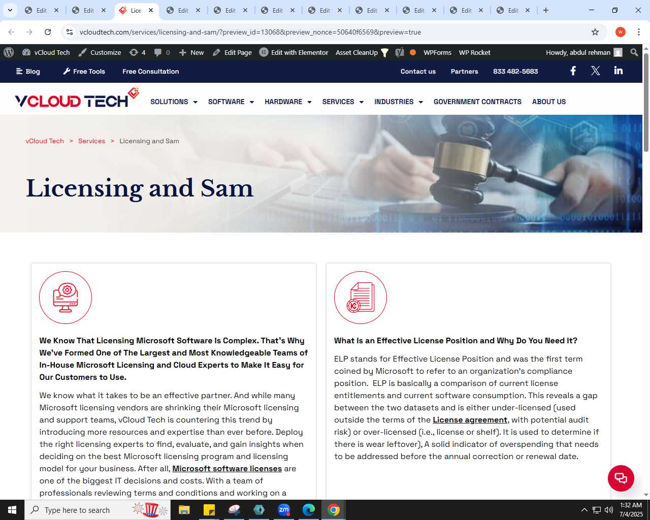Show hidden system tray icons chevron
Image resolution: width=650 pixels, height=520 pixels.
coord(584,510)
